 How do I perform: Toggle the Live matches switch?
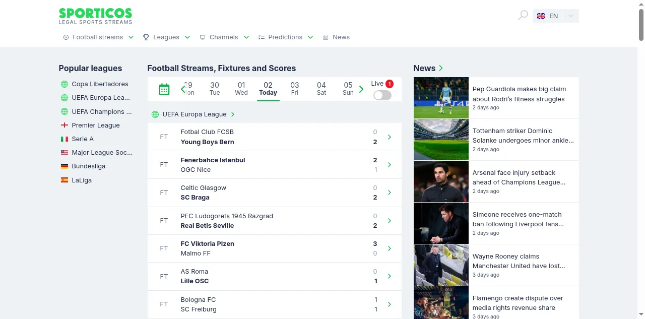(x=382, y=95)
